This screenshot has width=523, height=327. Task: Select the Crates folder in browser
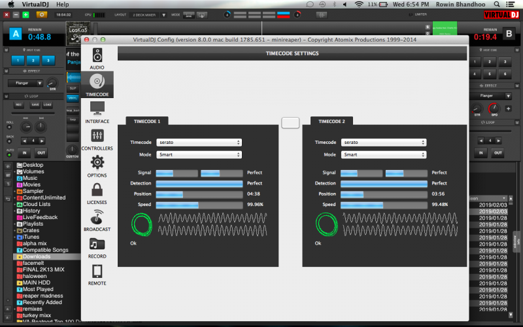click(31, 231)
